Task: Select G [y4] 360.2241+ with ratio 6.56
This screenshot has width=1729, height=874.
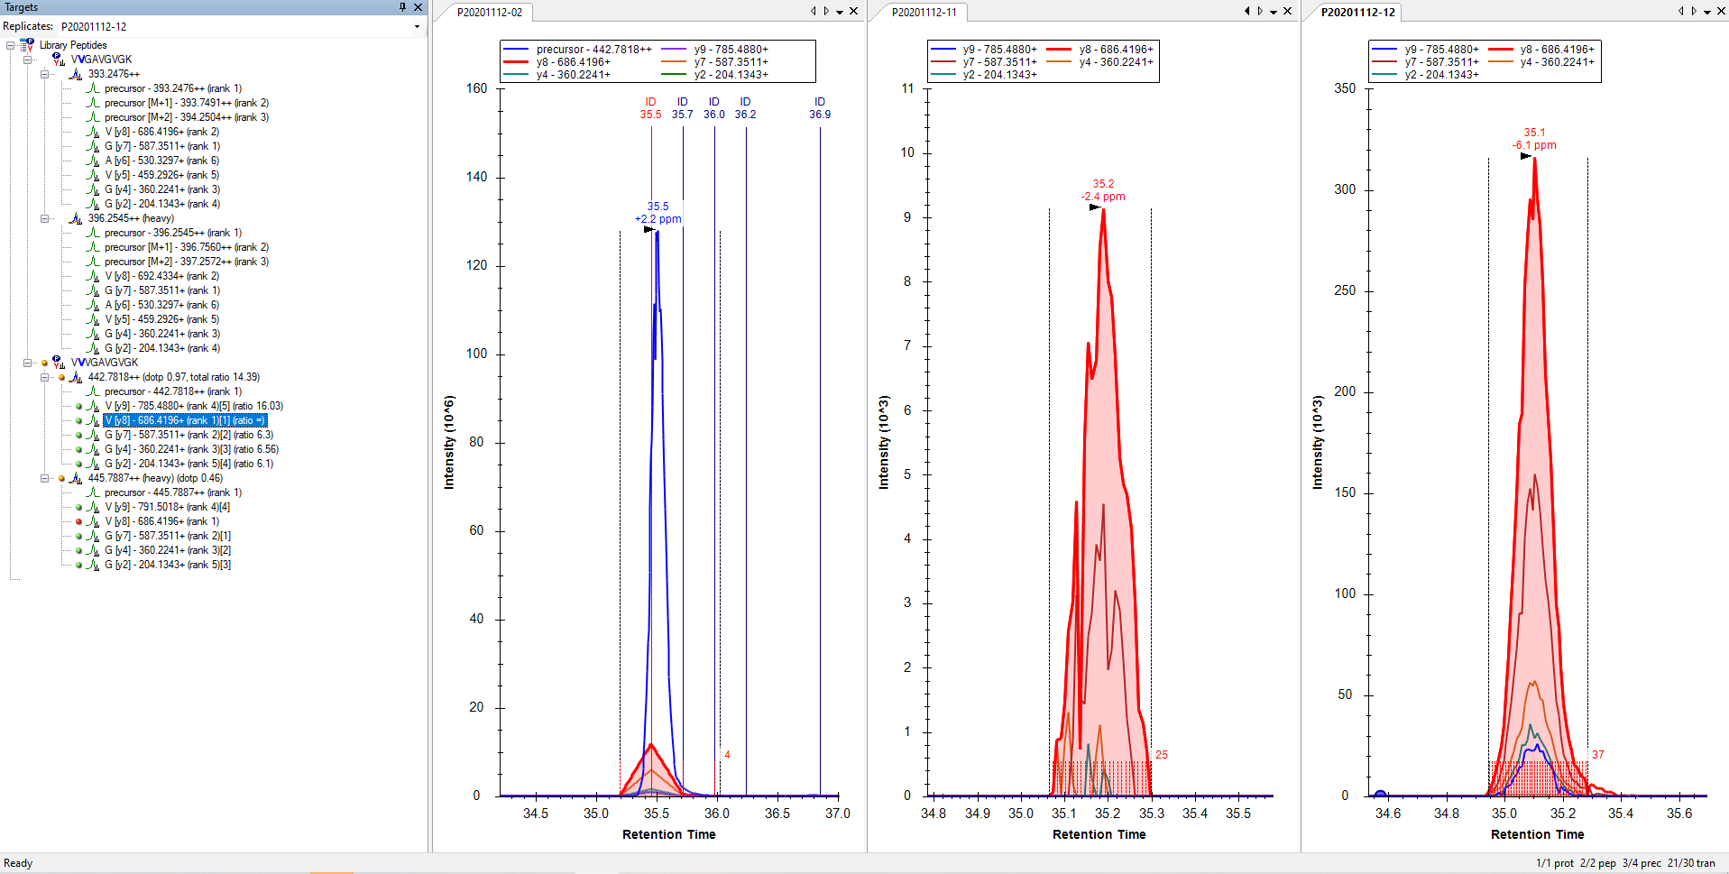Action: point(191,449)
